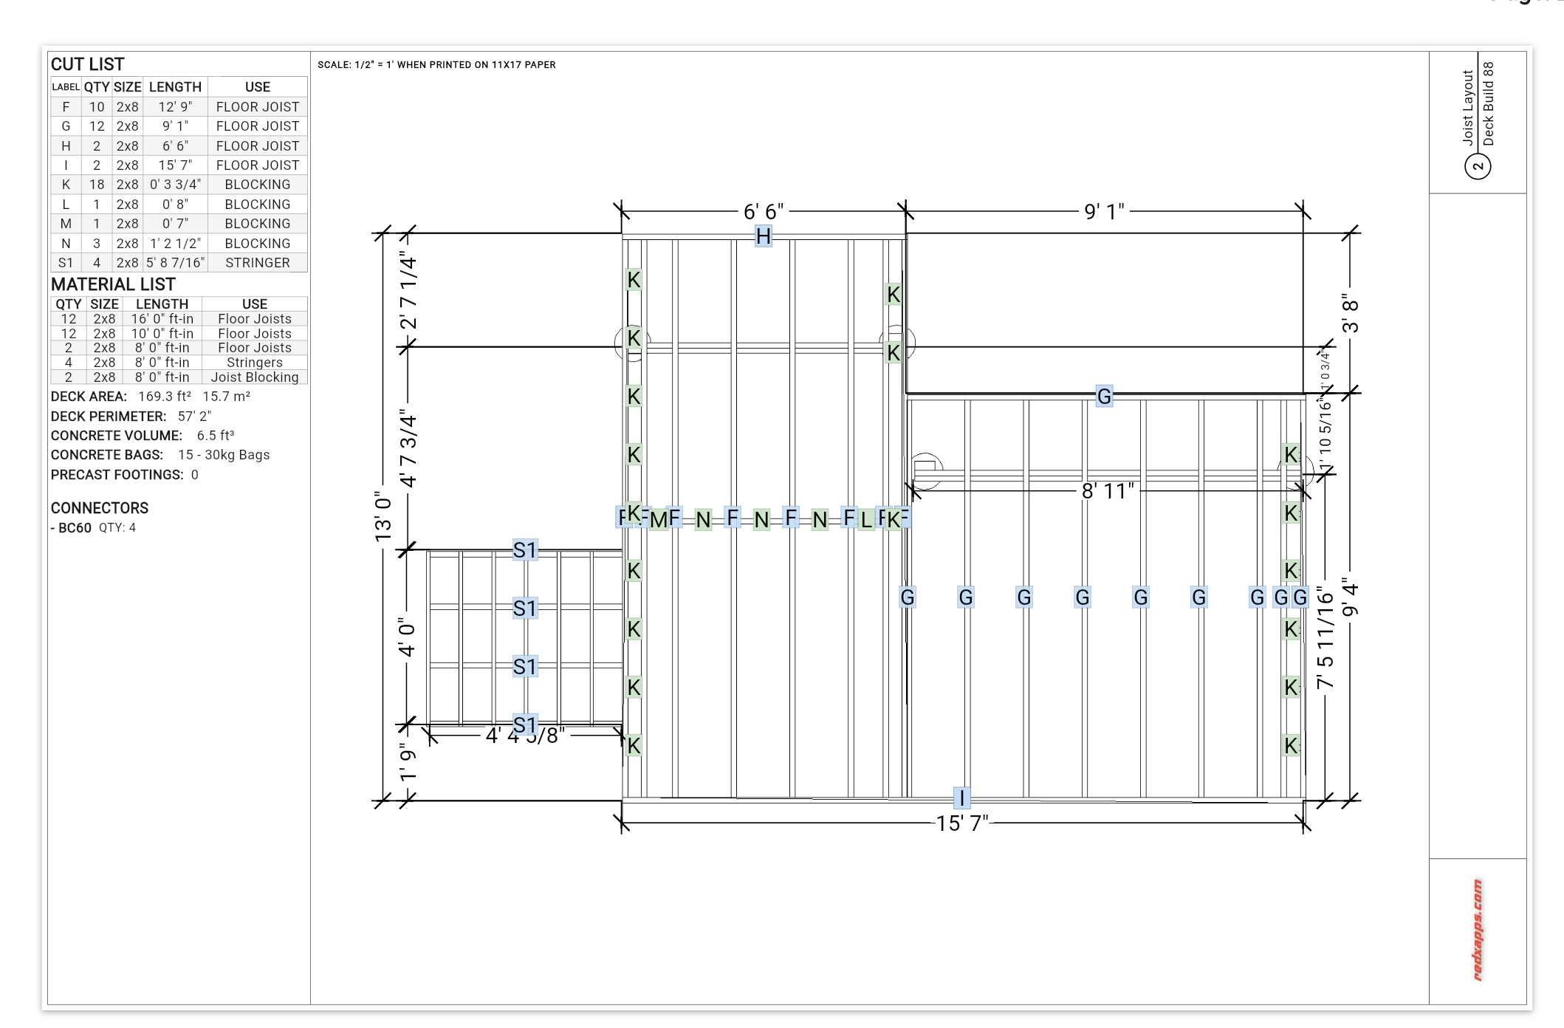Image resolution: width=1564 pixels, height=1028 pixels.
Task: Click the scale note above the drawing
Action: coord(436,65)
